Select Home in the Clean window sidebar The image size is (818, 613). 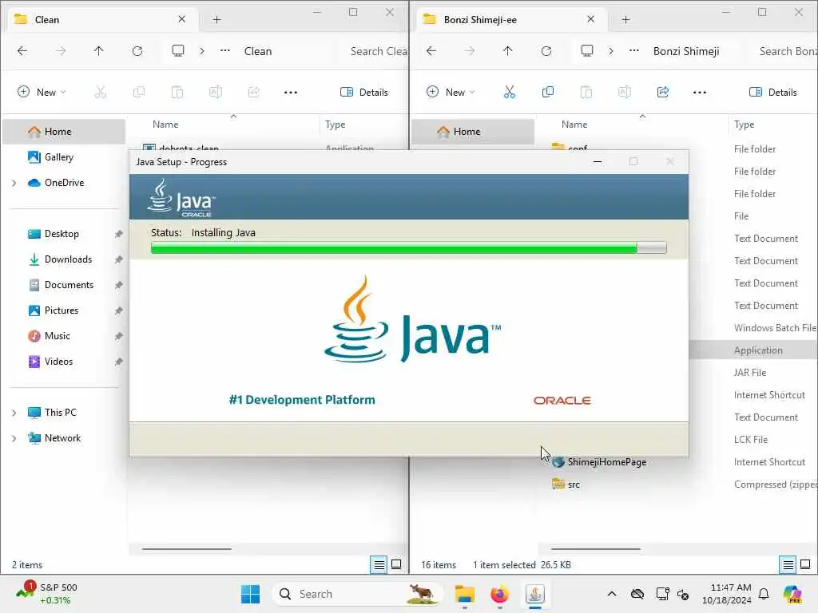[x=64, y=132]
